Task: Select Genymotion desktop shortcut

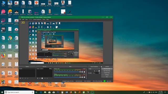Action: pyautogui.click(x=3, y=12)
